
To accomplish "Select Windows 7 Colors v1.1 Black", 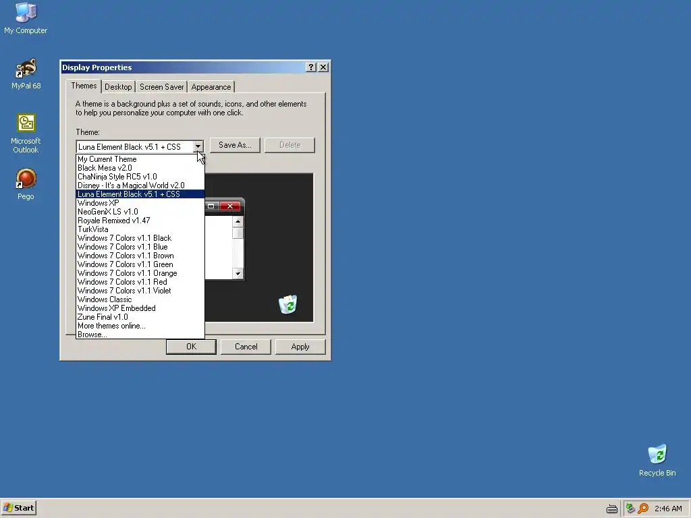I will (x=140, y=238).
